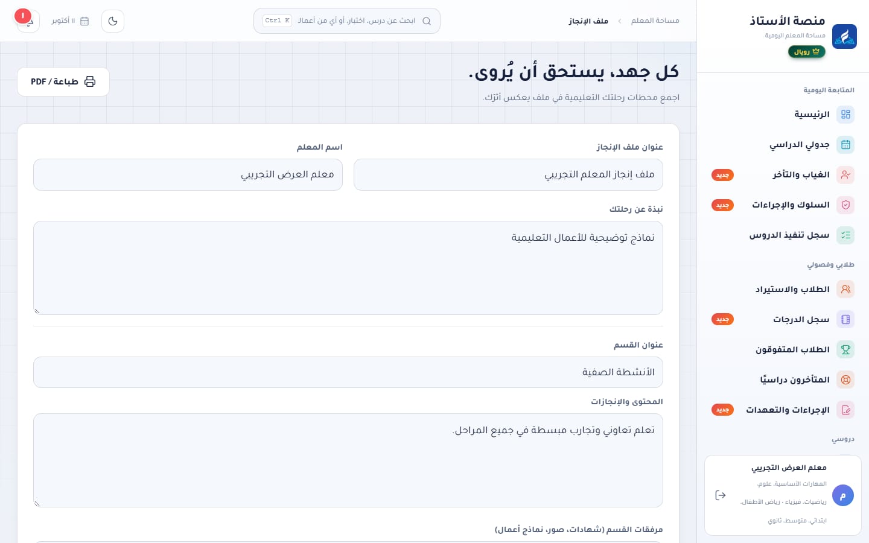Screen dimensions: 869x543
Task: Click اسم المعلم name field
Action: (x=188, y=175)
